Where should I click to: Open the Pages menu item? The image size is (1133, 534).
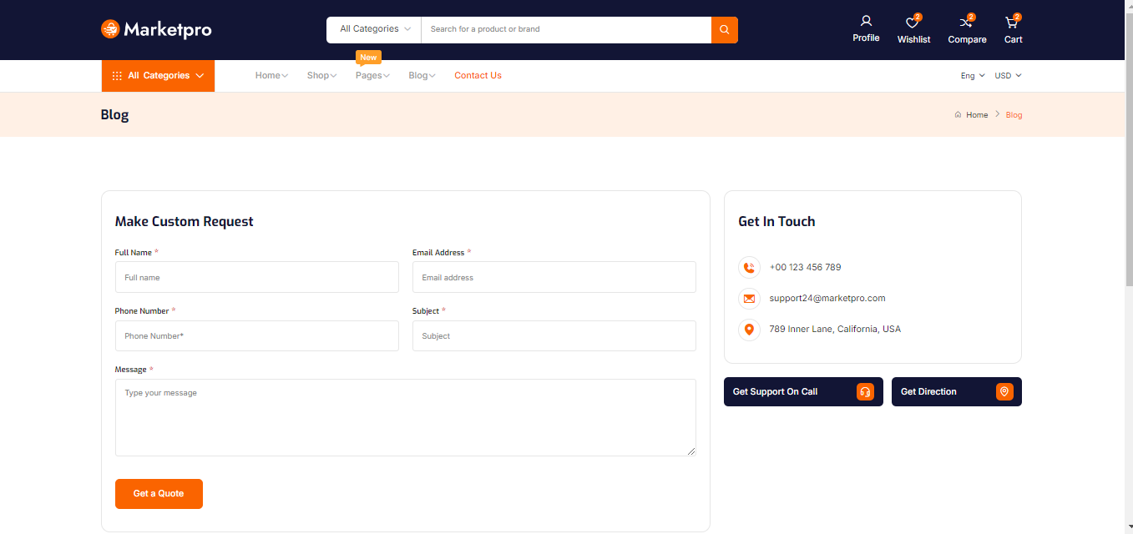coord(372,76)
